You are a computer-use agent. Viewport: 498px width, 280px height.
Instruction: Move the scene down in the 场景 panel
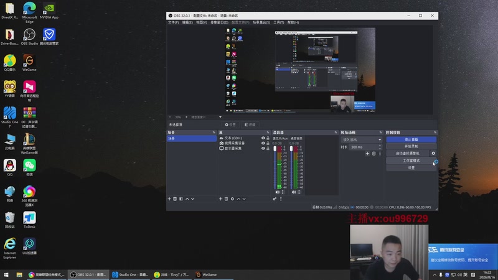(193, 198)
